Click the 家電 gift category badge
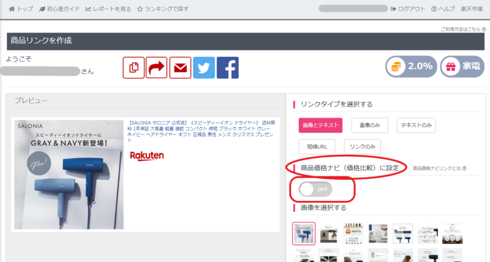This screenshot has height=262, width=490. (462, 67)
